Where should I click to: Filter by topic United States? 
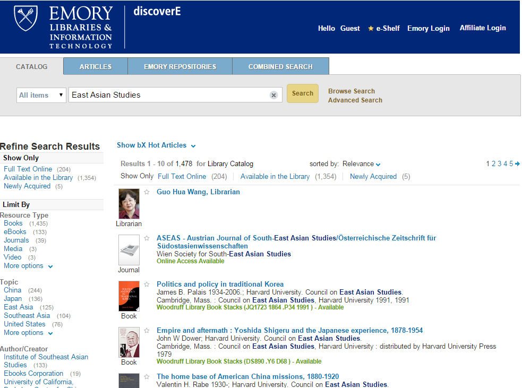(x=24, y=324)
